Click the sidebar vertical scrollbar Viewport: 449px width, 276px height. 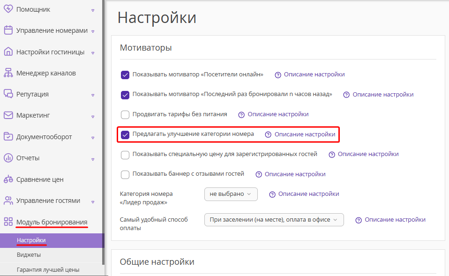click(104, 132)
